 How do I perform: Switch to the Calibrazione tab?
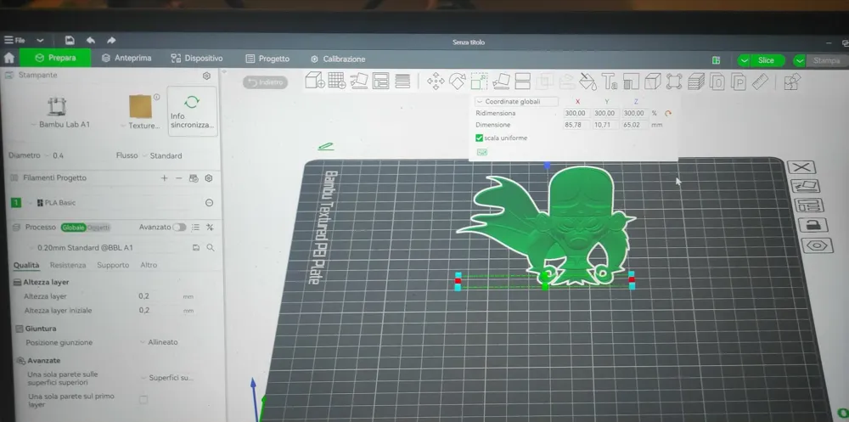tap(338, 59)
